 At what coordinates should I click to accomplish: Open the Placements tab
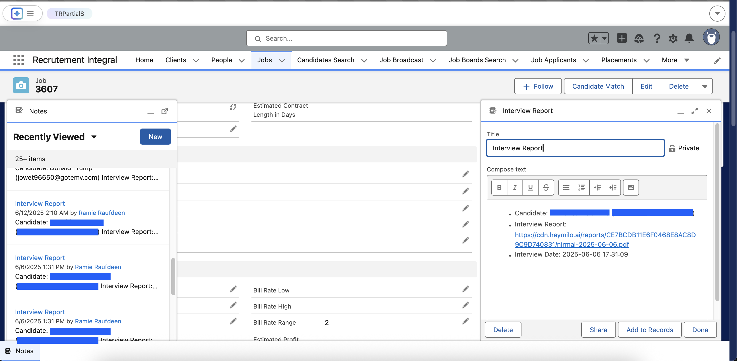618,60
